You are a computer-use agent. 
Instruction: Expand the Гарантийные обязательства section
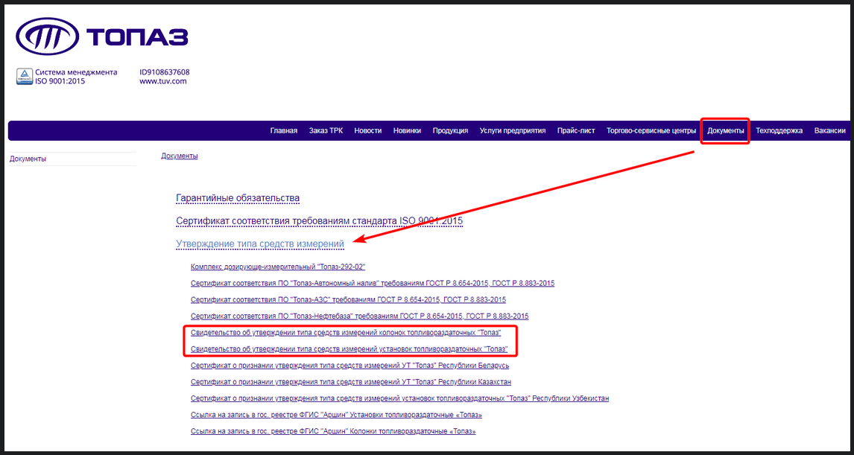point(238,198)
